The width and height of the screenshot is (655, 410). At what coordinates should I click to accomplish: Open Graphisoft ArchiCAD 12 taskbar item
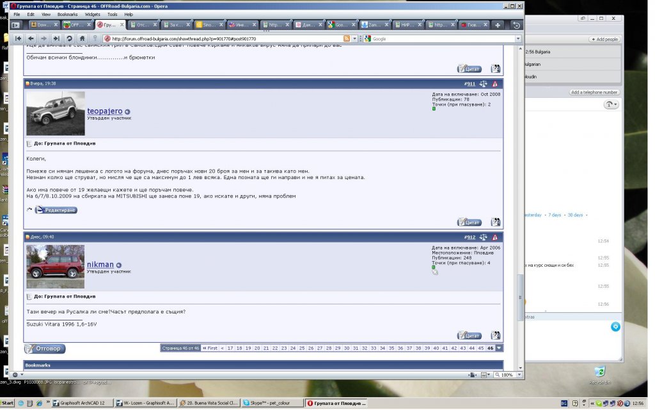83,404
